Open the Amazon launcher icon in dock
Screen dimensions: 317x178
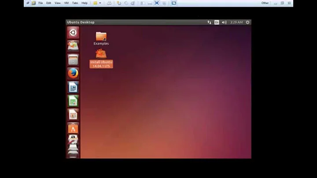[x=73, y=140]
